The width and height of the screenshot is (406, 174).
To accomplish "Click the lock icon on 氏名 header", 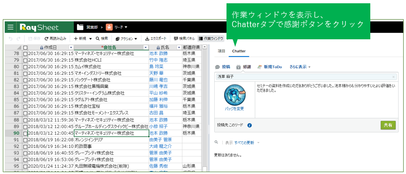I will (158, 47).
